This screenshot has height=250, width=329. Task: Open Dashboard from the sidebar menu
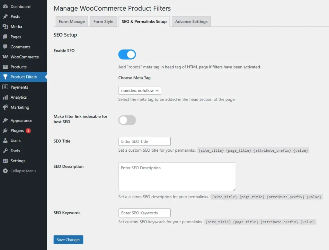(x=23, y=6)
